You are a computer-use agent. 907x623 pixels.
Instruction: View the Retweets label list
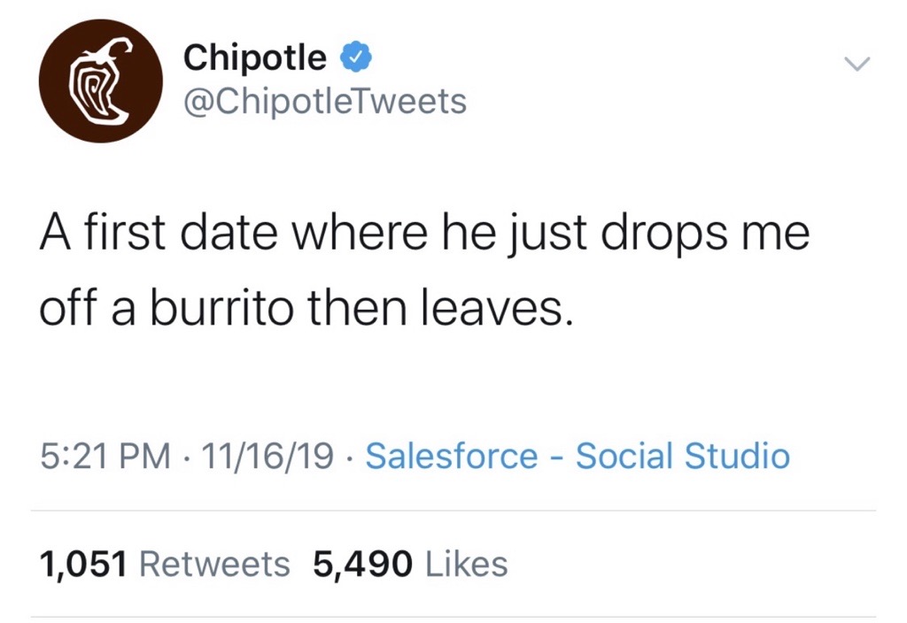(x=215, y=564)
